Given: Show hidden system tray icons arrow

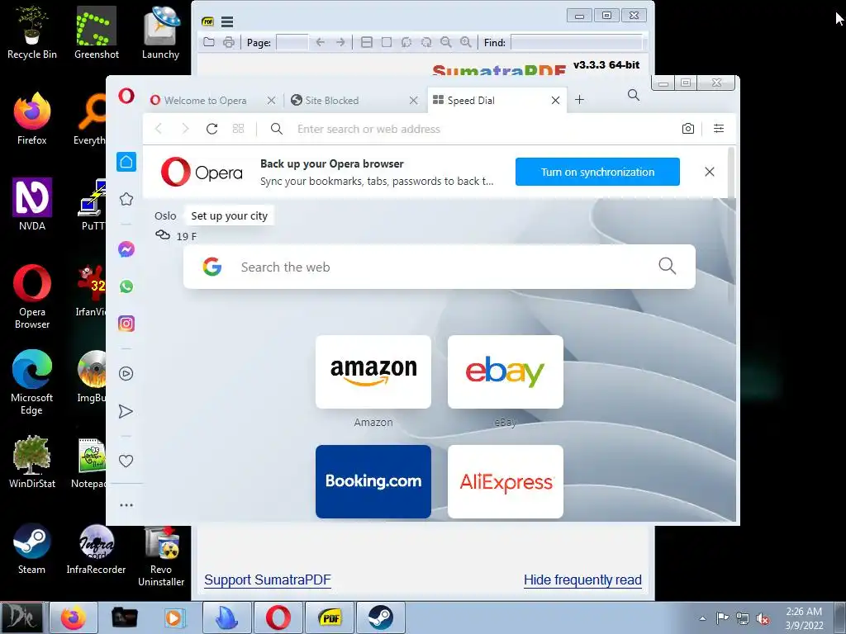Looking at the screenshot, I should coord(702,618).
